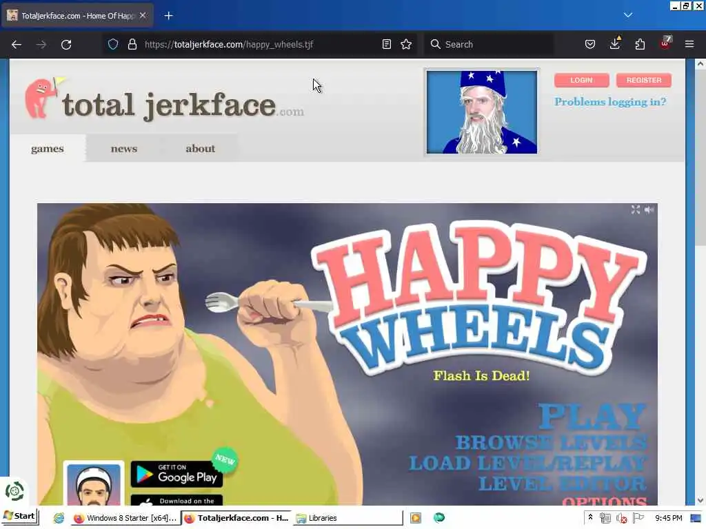Click the LOGIN button

tap(581, 80)
